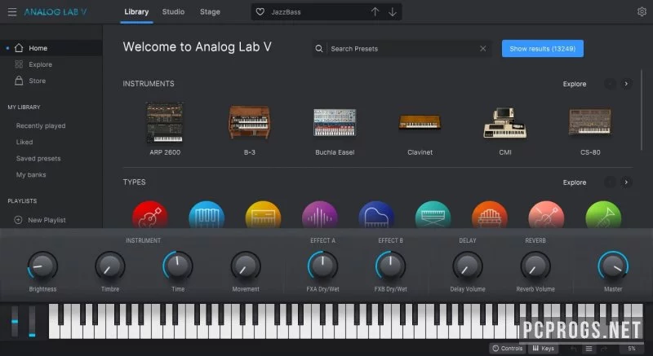The width and height of the screenshot is (653, 356).
Task: Open Recently played list
Action: (x=41, y=125)
